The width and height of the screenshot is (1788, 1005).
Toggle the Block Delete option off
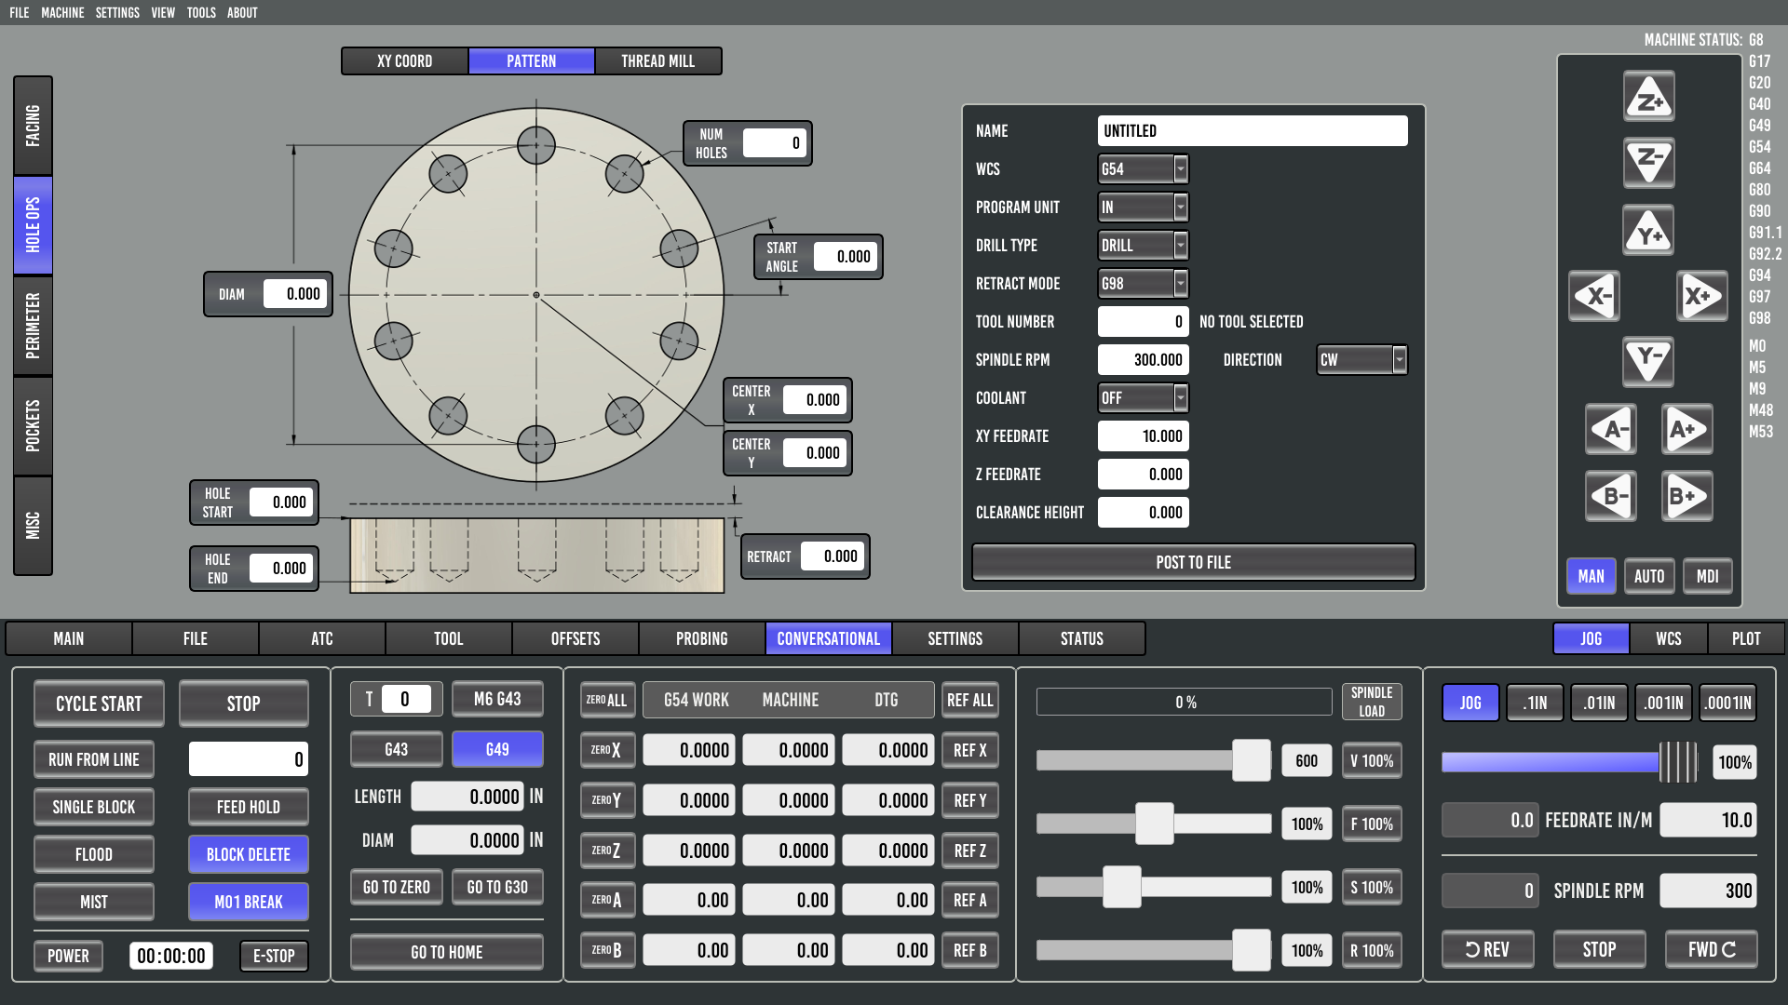[x=248, y=854]
